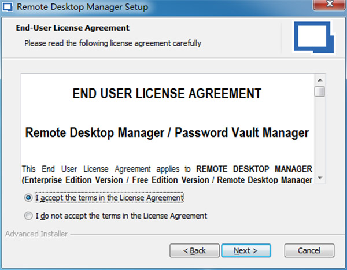
Task: Click the 'Advanced Installer' label
Action: (x=36, y=234)
